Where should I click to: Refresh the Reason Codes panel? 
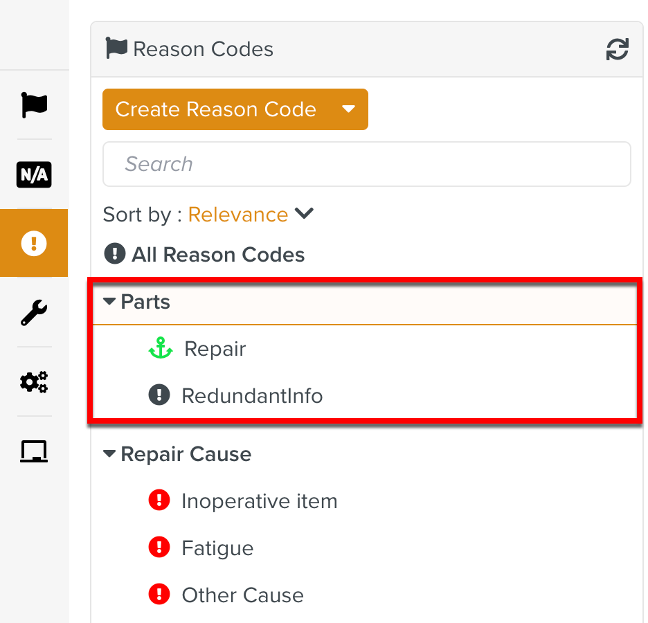pos(617,49)
